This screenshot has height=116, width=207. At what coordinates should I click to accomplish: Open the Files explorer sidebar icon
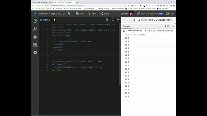(35, 21)
